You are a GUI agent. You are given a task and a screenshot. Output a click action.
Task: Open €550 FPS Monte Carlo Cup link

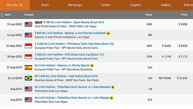[69, 55]
